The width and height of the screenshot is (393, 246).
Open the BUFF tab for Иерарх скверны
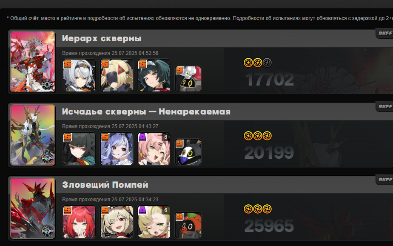tap(384, 33)
